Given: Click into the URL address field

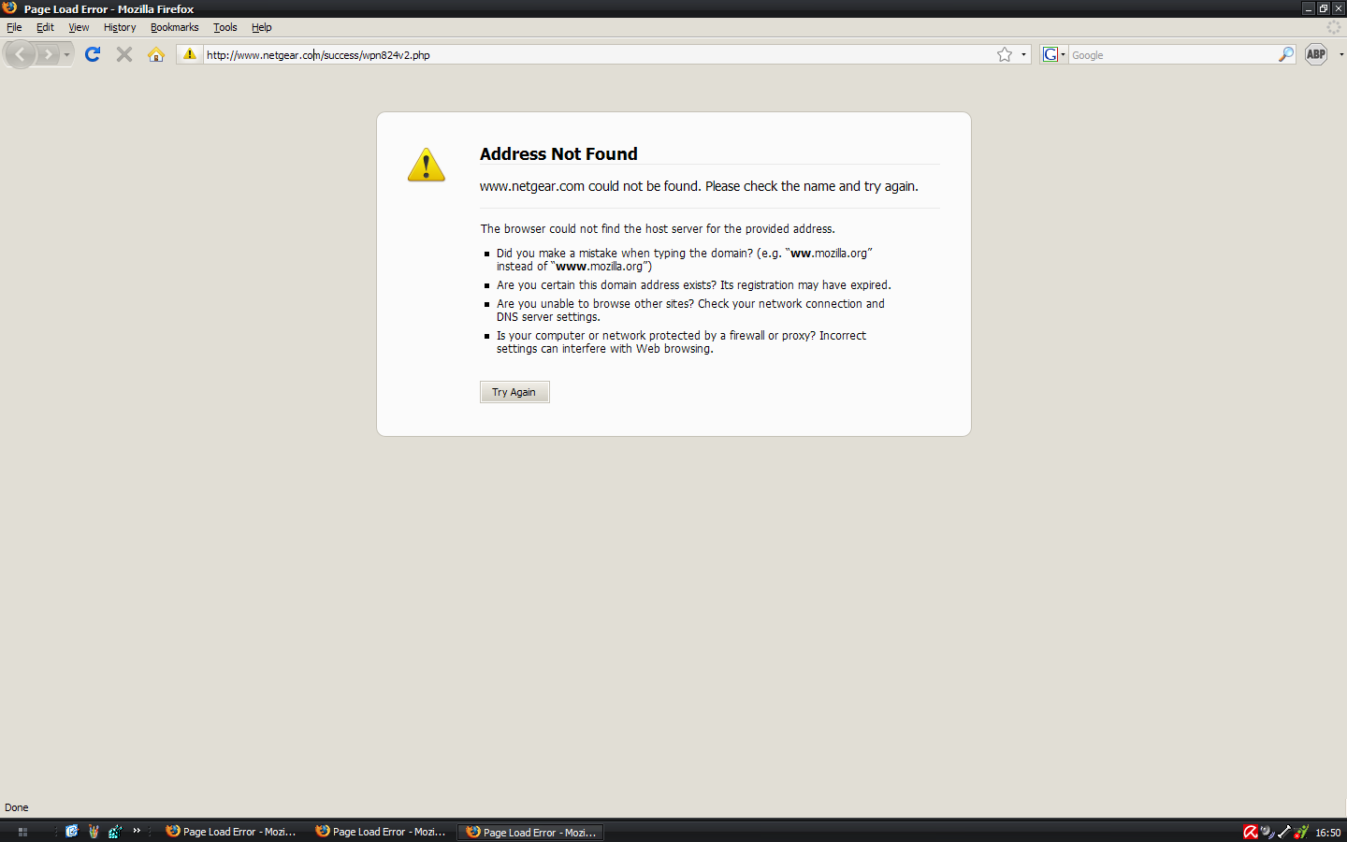Looking at the screenshot, I should point(599,55).
